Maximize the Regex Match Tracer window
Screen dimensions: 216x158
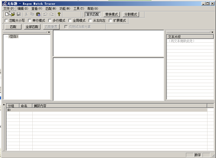tap(208, 4)
